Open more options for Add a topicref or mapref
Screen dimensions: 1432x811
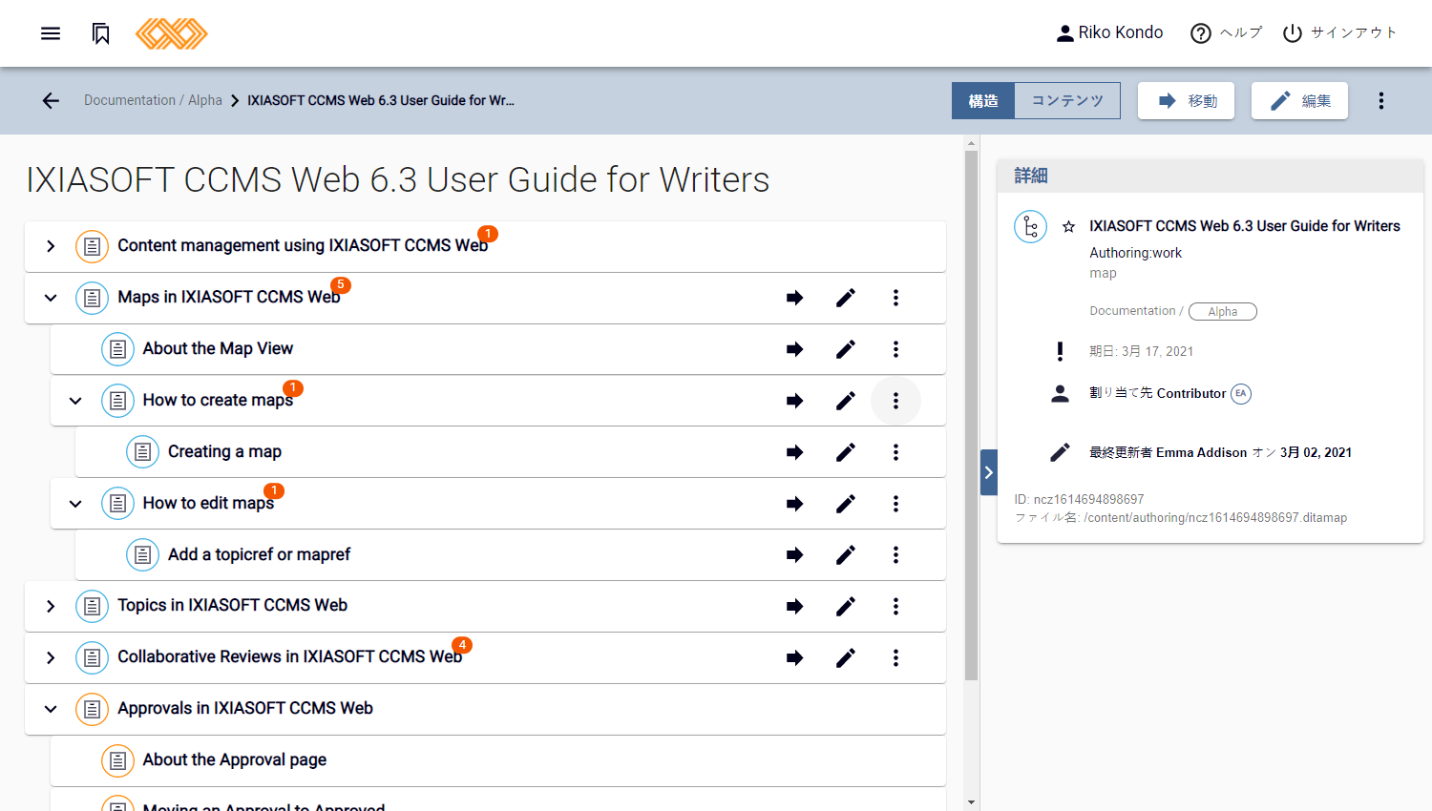(x=895, y=555)
